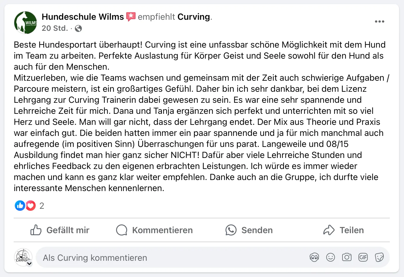Open the Hundeschule Wilms profile link
Image resolution: width=404 pixels, height=277 pixels.
(83, 17)
